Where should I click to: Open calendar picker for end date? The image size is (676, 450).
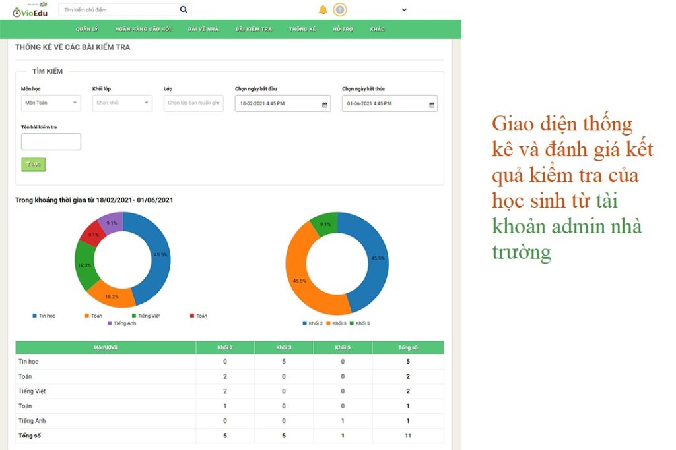[x=432, y=104]
